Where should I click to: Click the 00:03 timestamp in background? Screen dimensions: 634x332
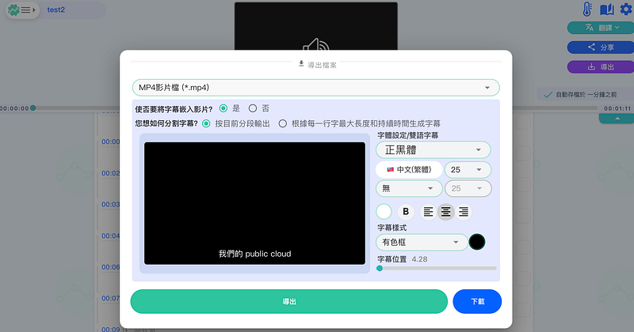coord(110,205)
